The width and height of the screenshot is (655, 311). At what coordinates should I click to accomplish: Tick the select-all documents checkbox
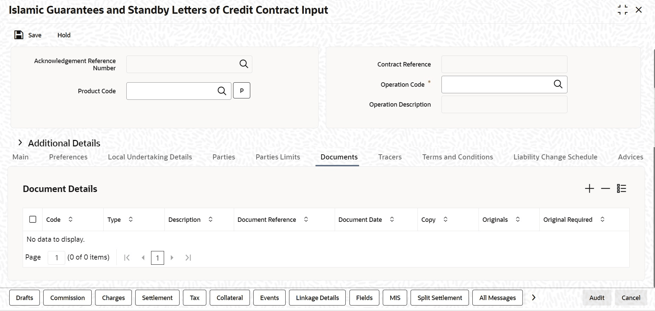pos(33,219)
